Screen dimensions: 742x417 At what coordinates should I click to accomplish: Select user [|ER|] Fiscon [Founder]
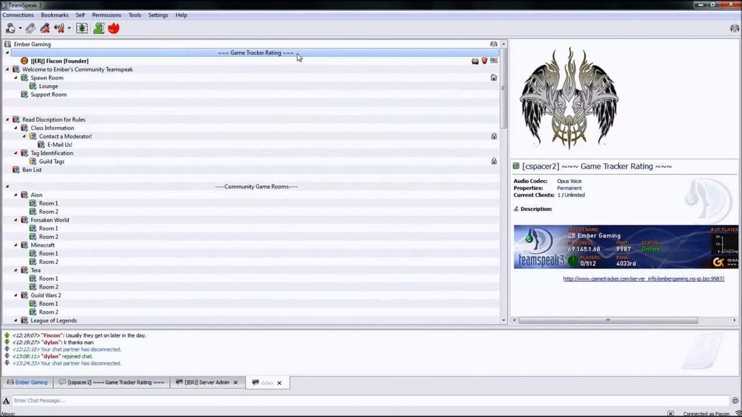(x=60, y=61)
